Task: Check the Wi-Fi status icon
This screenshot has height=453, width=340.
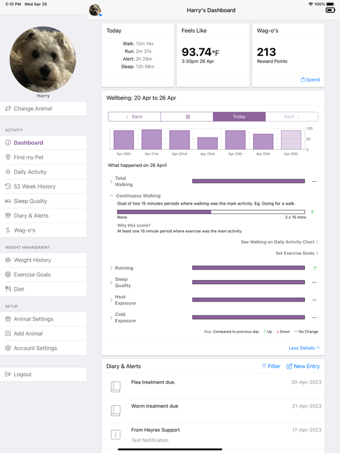Action: point(310,4)
